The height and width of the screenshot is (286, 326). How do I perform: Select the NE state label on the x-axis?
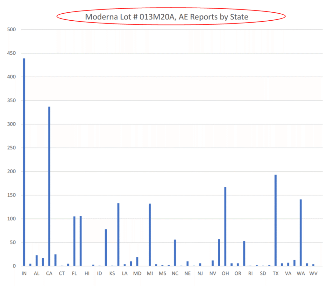[188, 274]
